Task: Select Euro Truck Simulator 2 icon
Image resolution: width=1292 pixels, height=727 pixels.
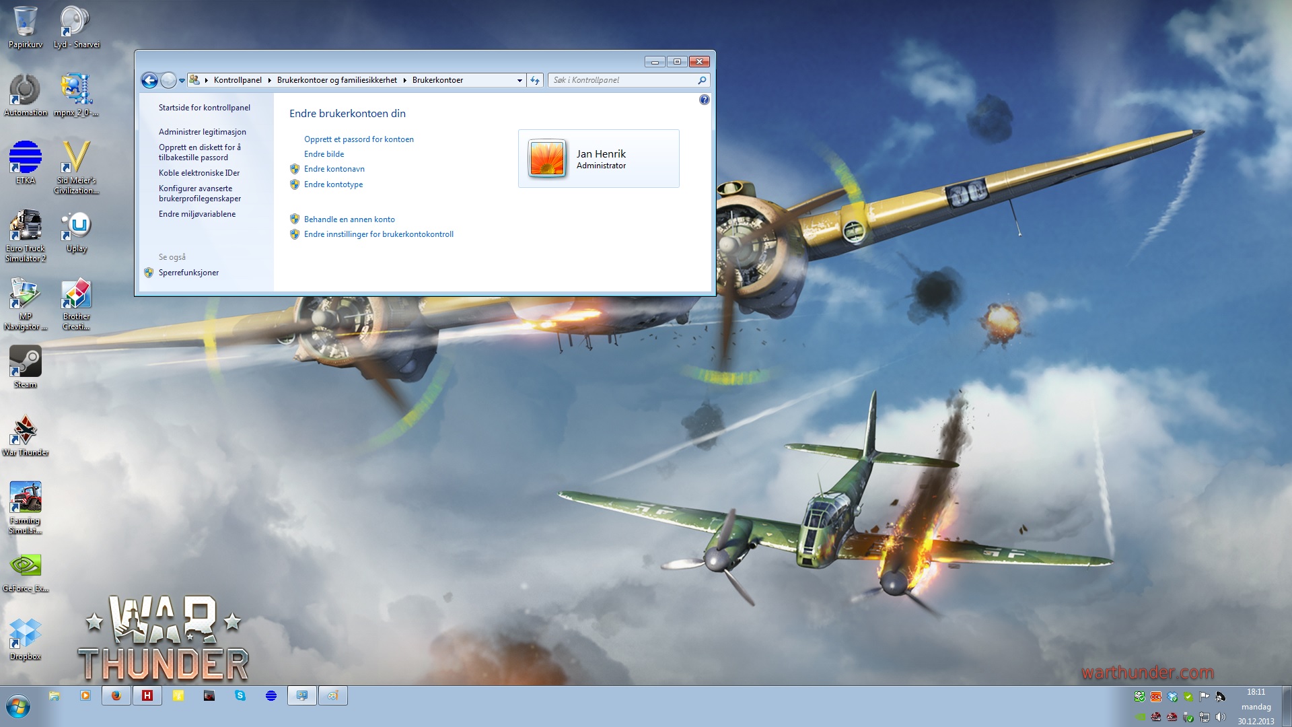Action: pos(26,236)
